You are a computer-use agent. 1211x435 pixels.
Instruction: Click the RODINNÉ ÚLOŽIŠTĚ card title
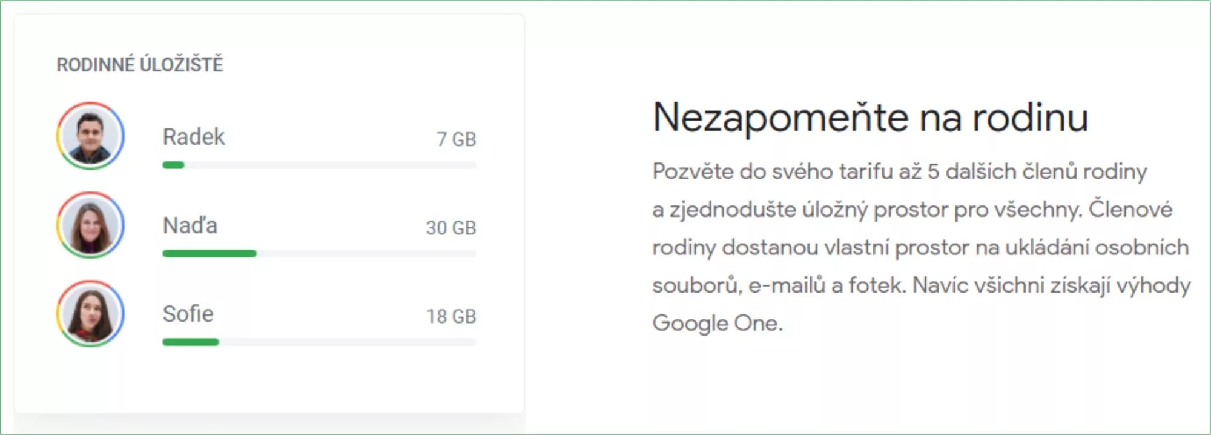pyautogui.click(x=140, y=64)
